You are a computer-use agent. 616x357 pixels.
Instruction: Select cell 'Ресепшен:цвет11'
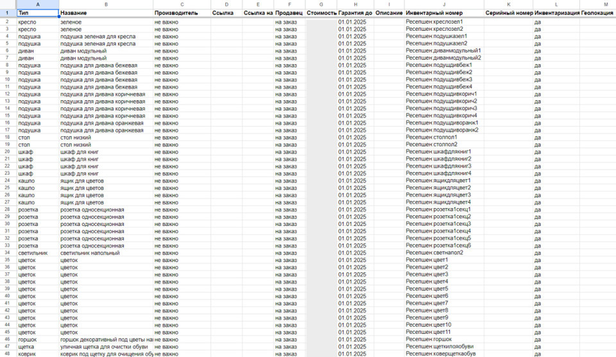444,332
